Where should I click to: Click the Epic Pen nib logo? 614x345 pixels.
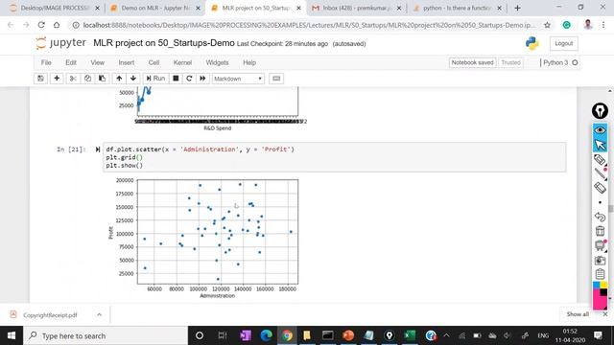tap(600, 111)
